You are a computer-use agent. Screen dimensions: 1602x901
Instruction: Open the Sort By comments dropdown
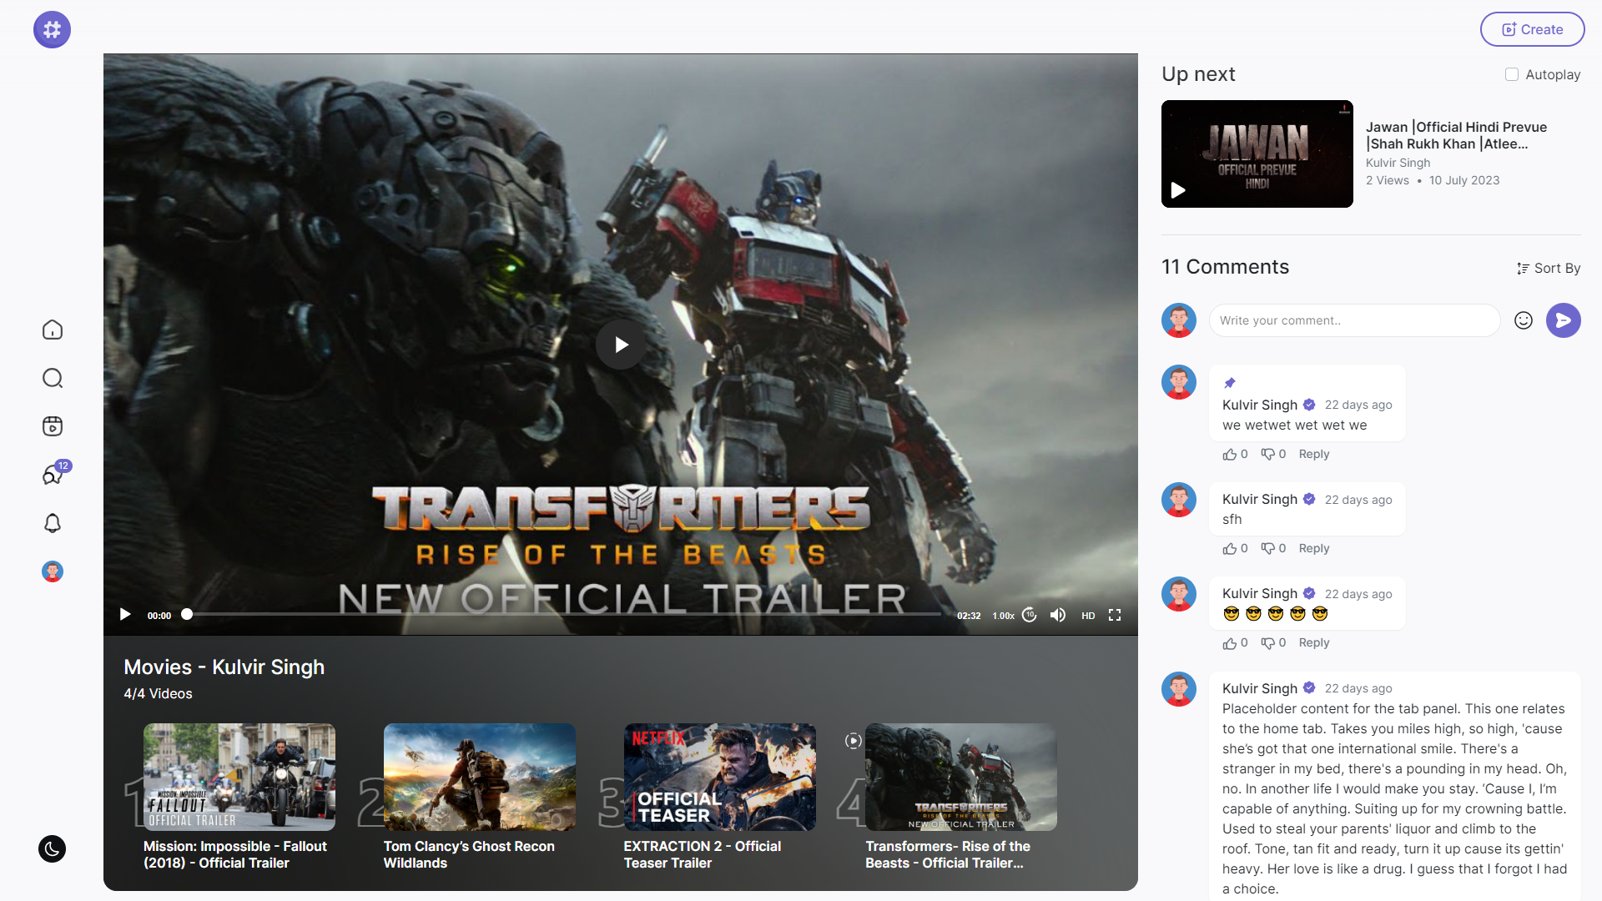point(1549,268)
